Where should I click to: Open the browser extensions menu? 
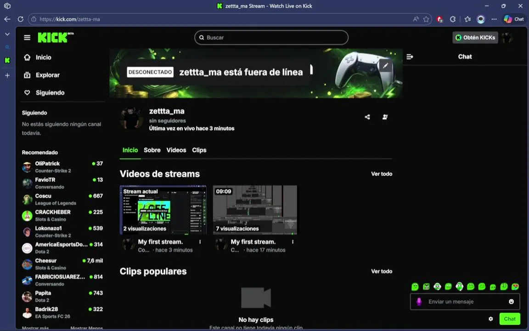point(453,19)
